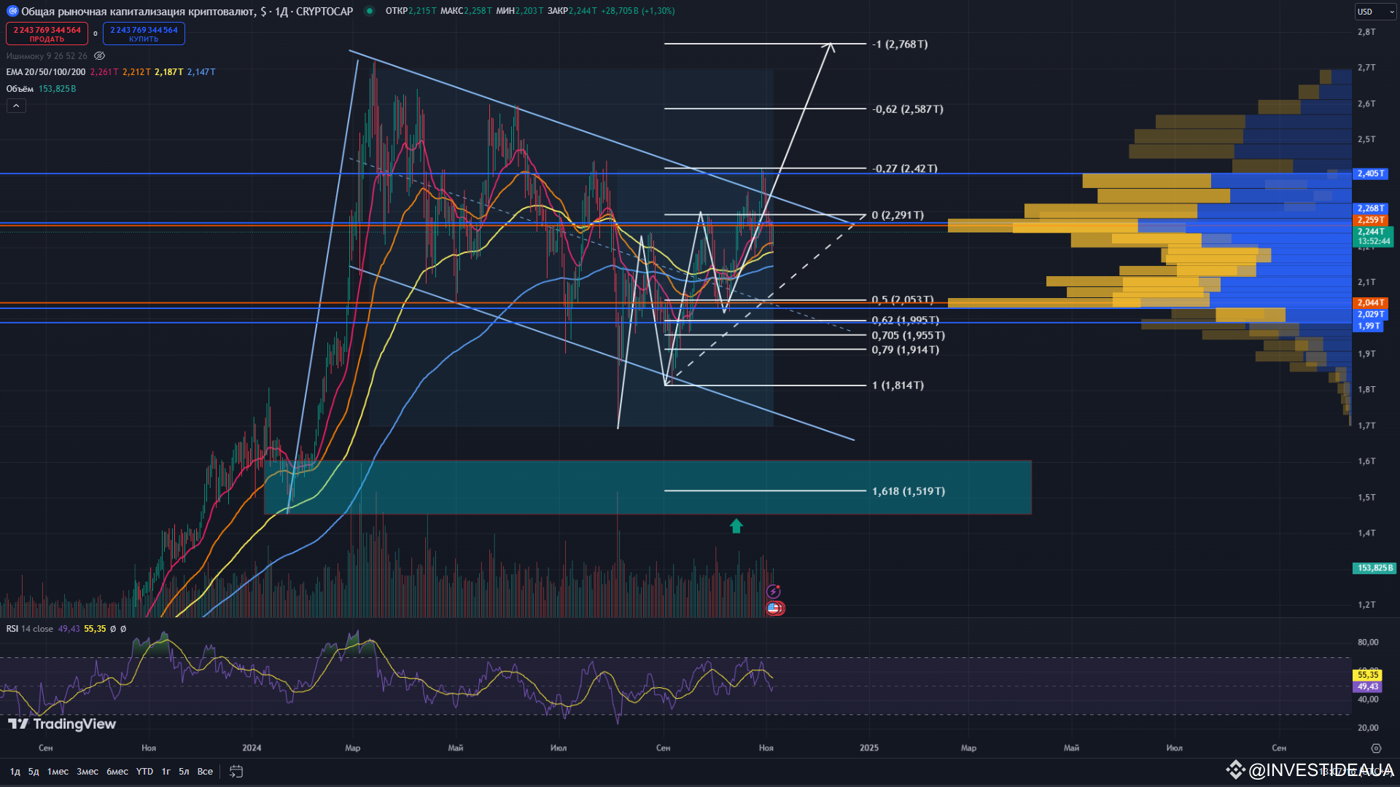Open price scale settings gear icon

(1376, 748)
